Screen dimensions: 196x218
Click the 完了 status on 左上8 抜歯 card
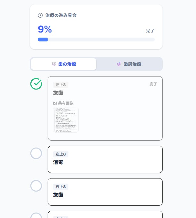pos(153,84)
